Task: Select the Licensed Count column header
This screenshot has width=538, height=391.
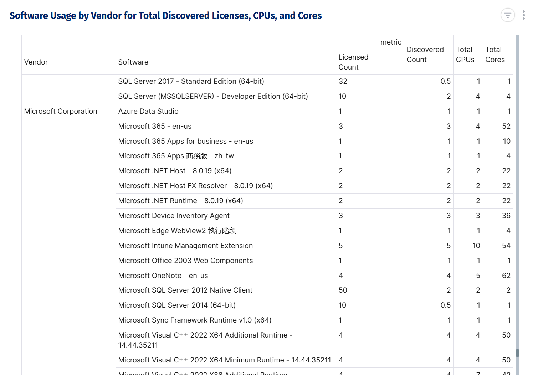Action: point(353,62)
